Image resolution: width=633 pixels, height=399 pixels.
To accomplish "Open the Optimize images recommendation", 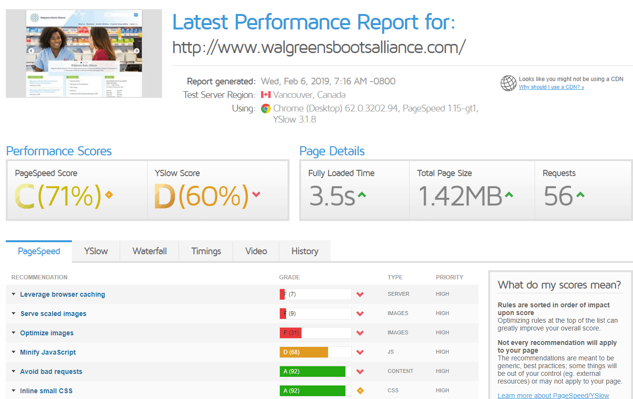I will [x=47, y=333].
